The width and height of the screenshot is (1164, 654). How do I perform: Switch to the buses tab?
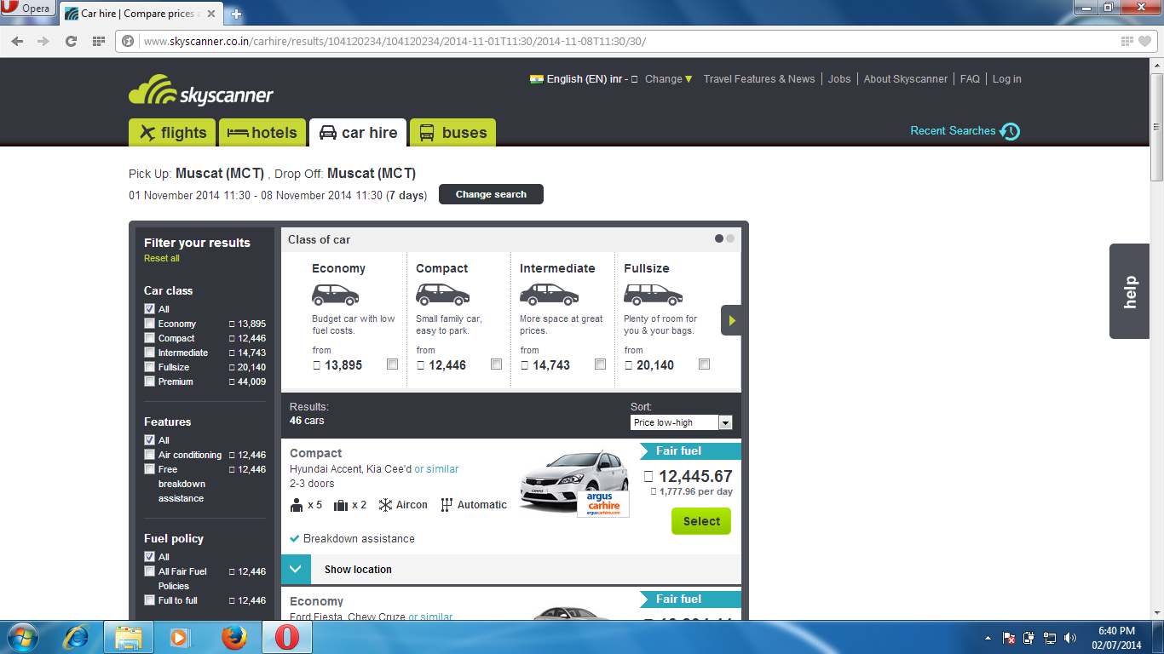(453, 132)
